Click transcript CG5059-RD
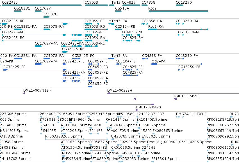 (x=96, y=29)
